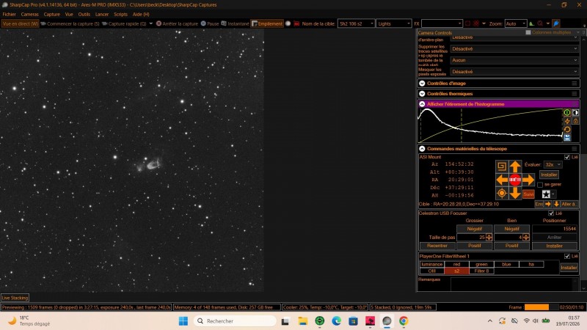The image size is (587, 330).
Task: Click inside the histogram stretch graph
Action: click(x=490, y=125)
